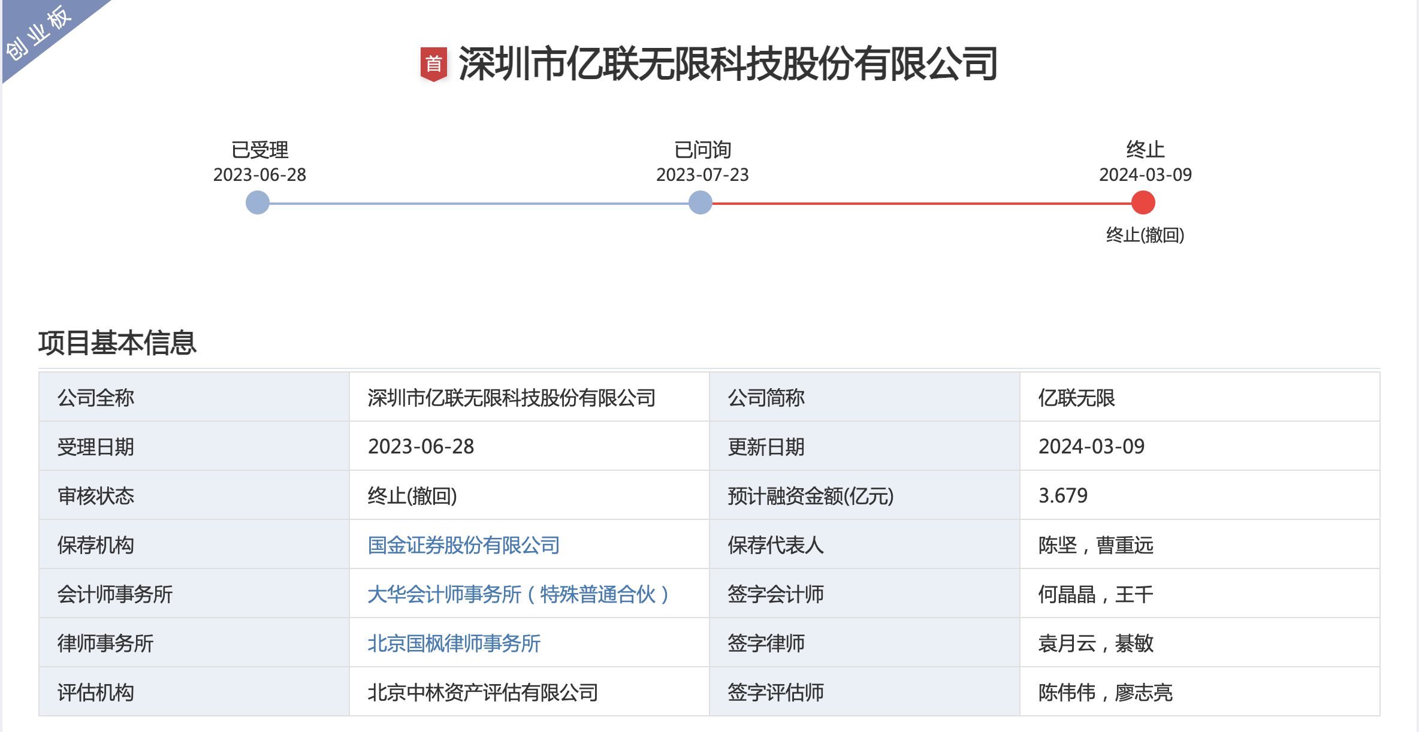Click the 何晶晶，王千 signing accountants cell
The height and width of the screenshot is (732, 1419).
[1095, 594]
